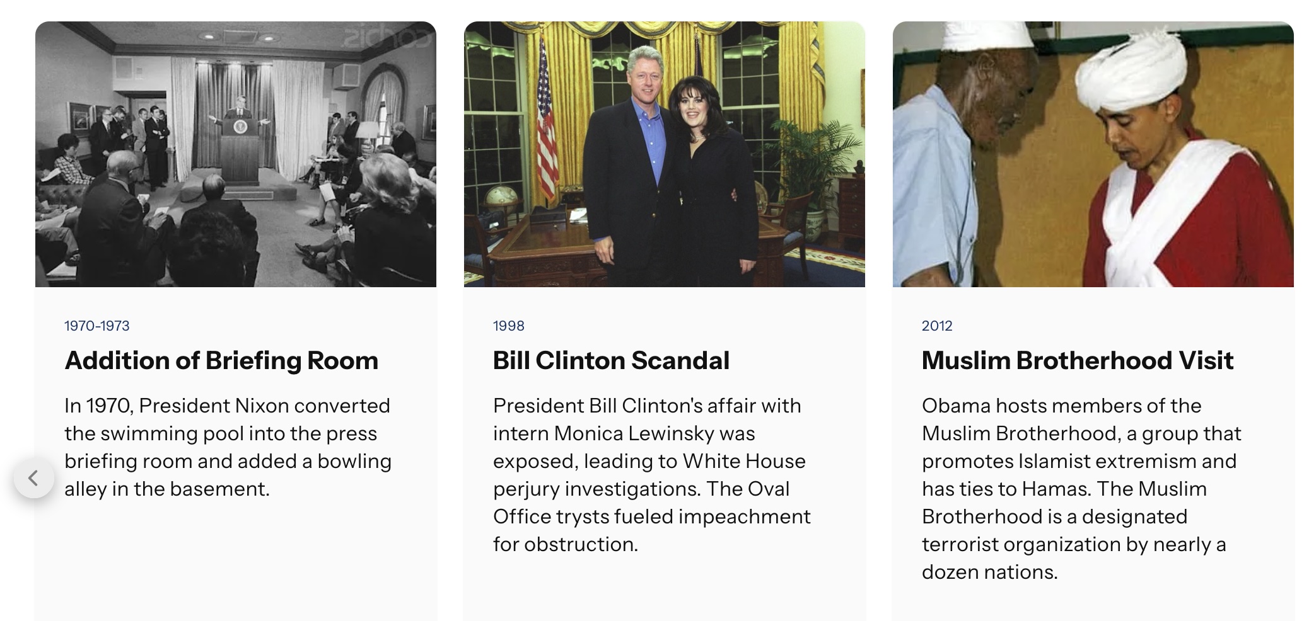This screenshot has height=621, width=1309.
Task: Open the Muslim Brotherhood Visit card photo
Action: point(1093,154)
